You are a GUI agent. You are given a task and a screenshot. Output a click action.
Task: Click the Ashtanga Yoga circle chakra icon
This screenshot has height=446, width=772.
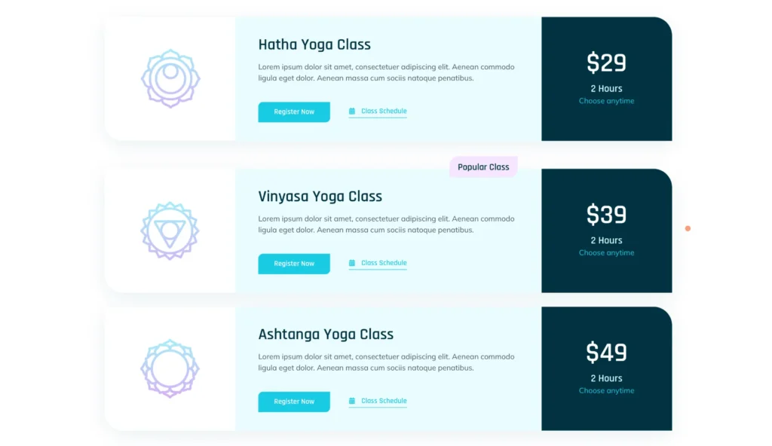coord(170,368)
